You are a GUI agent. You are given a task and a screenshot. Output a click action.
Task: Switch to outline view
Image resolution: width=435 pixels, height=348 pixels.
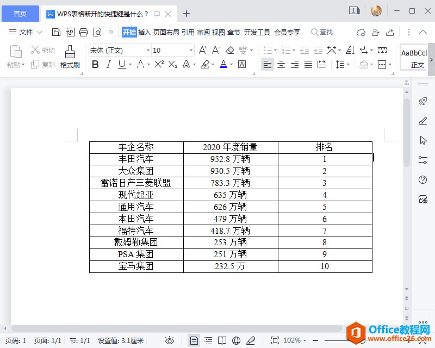[x=208, y=340]
